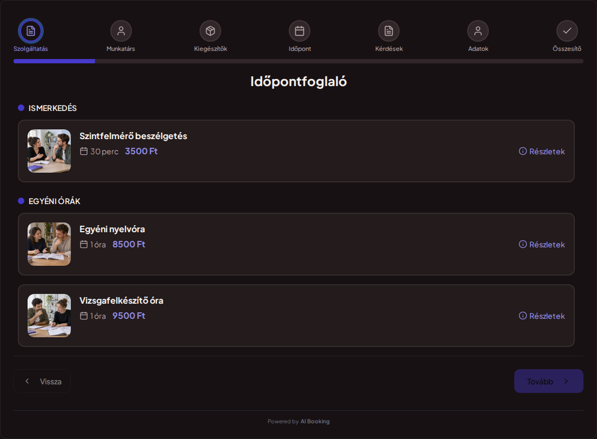597x439 pixels.
Task: Click the Összesítő step checkmark icon
Action: tap(567, 31)
